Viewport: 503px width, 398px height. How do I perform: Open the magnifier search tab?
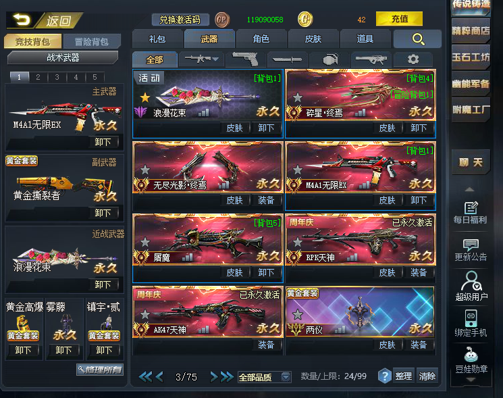418,39
